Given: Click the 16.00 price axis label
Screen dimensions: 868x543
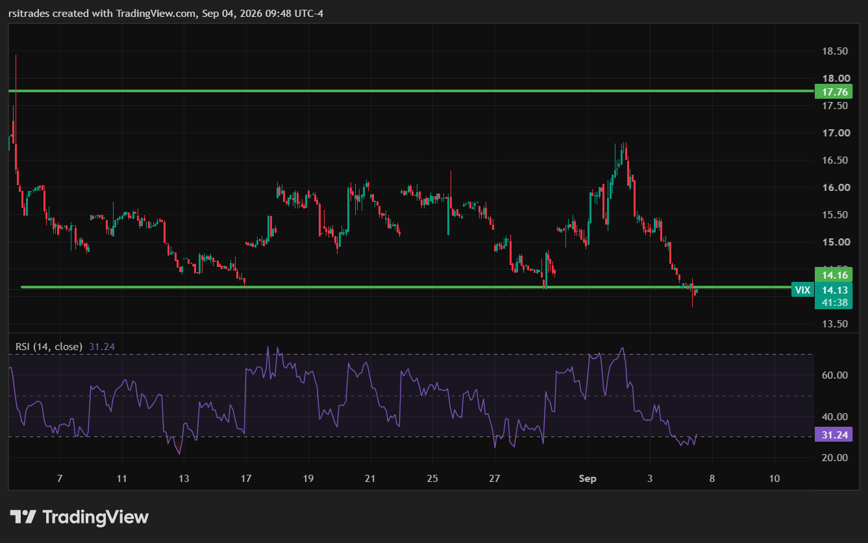Looking at the screenshot, I should click(836, 188).
